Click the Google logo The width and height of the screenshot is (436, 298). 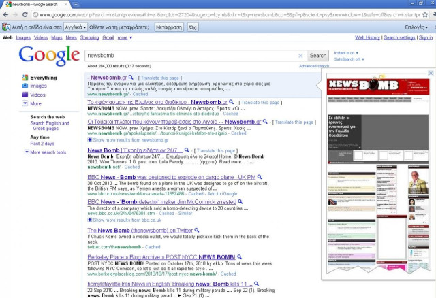tap(49, 56)
